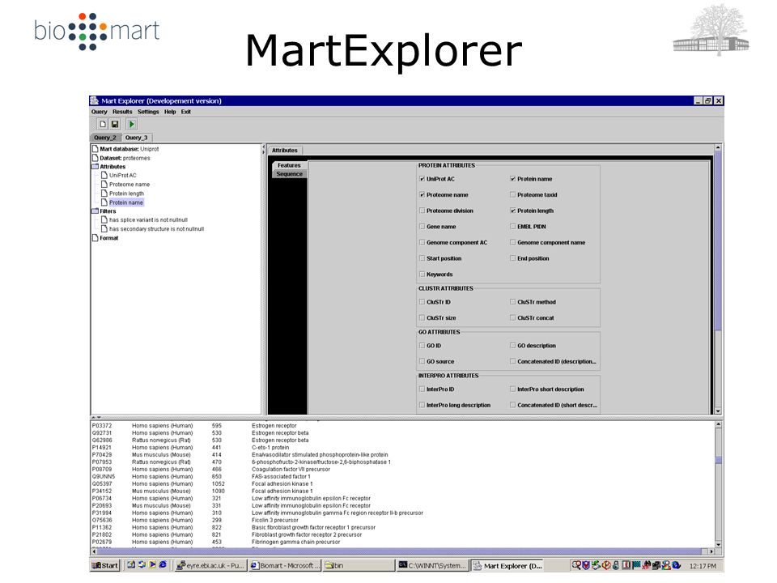Check the Gene name checkbox

click(422, 227)
